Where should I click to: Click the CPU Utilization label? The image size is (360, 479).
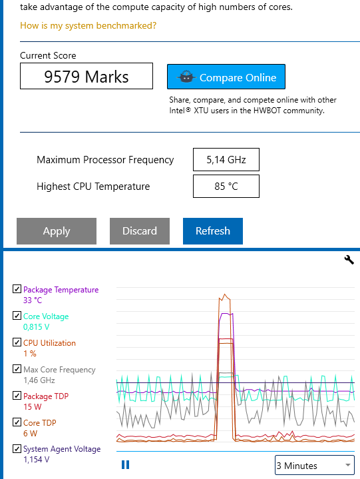[49, 342]
